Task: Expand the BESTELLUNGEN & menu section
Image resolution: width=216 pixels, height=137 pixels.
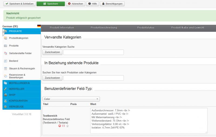Action: click(x=19, y=83)
